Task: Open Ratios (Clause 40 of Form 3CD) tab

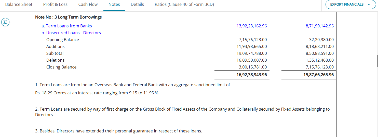Action: pyautogui.click(x=184, y=4)
